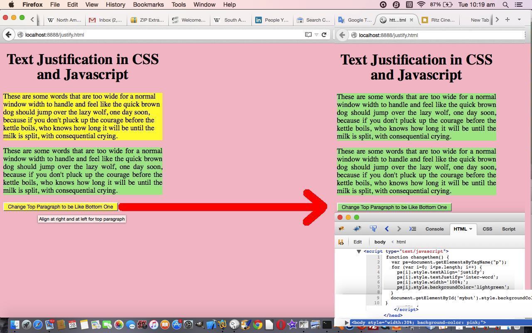
Task: Go back in Firebug panel history
Action: tap(387, 229)
